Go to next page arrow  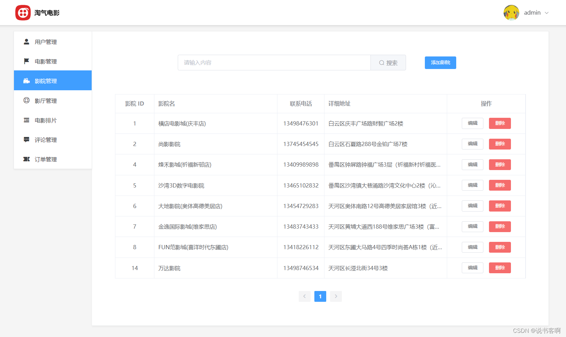[x=336, y=296]
